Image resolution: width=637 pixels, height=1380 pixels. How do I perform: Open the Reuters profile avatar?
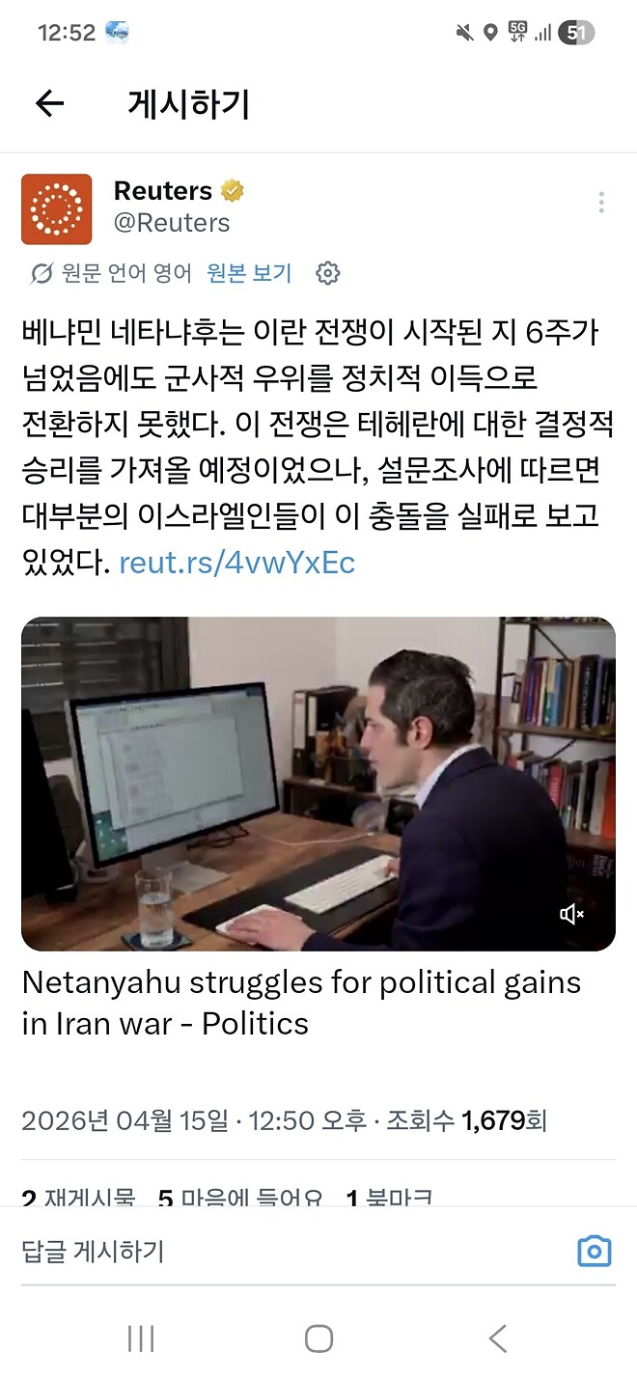tap(57, 209)
